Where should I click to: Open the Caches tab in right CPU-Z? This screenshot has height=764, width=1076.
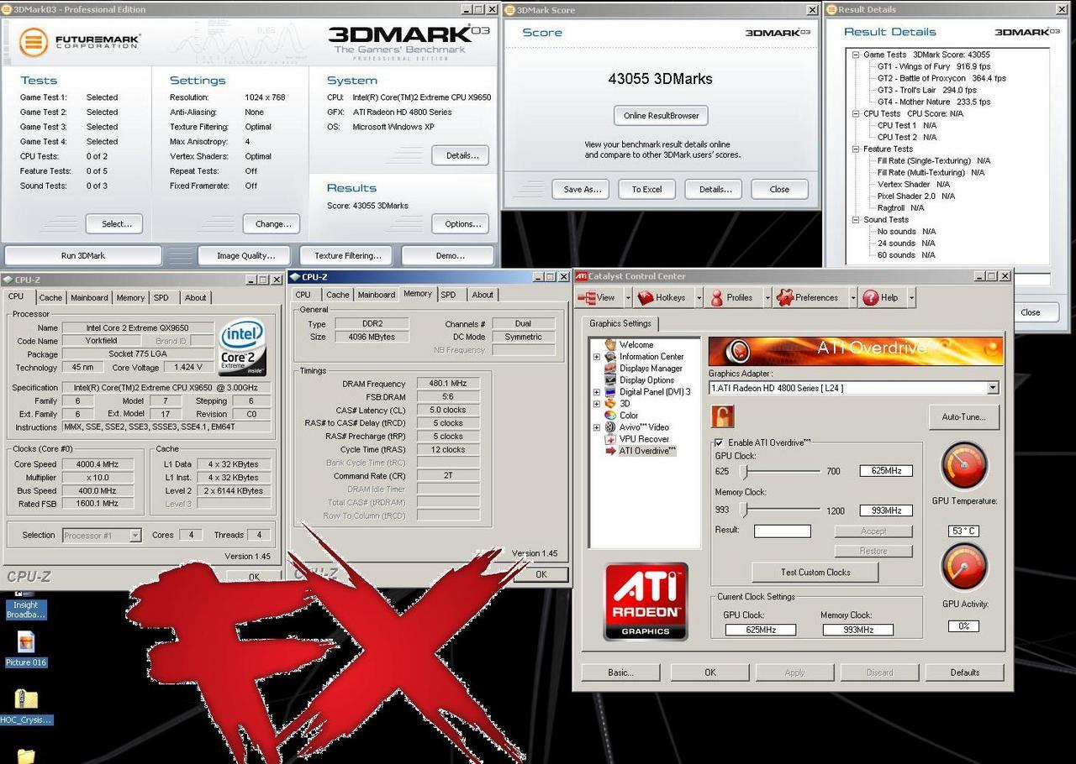[338, 295]
